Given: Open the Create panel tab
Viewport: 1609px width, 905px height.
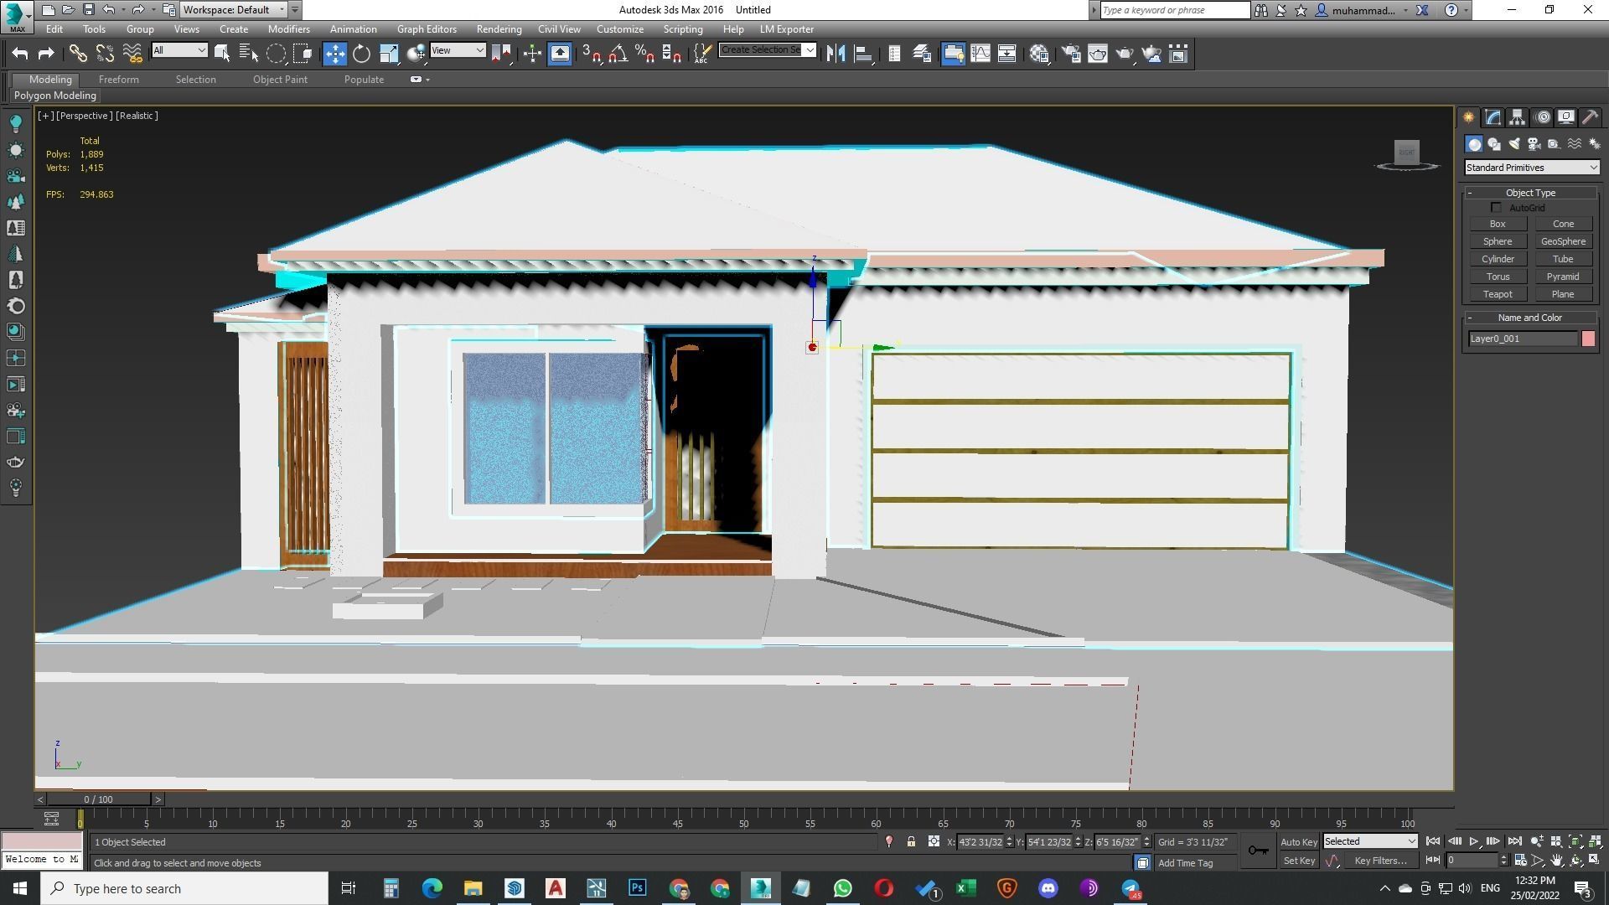Looking at the screenshot, I should pyautogui.click(x=1468, y=117).
